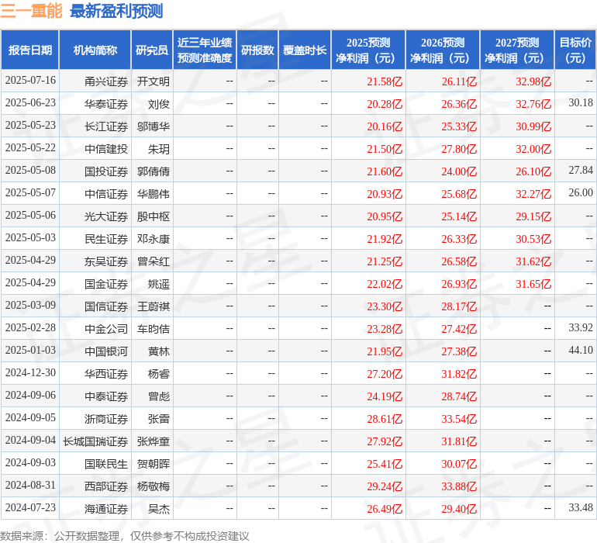Click researcher name 车昀佶
This screenshot has height=543, width=597.
click(154, 328)
